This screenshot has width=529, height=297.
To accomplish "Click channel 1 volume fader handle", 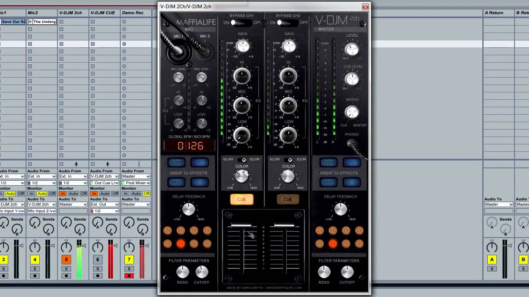I will [241, 226].
